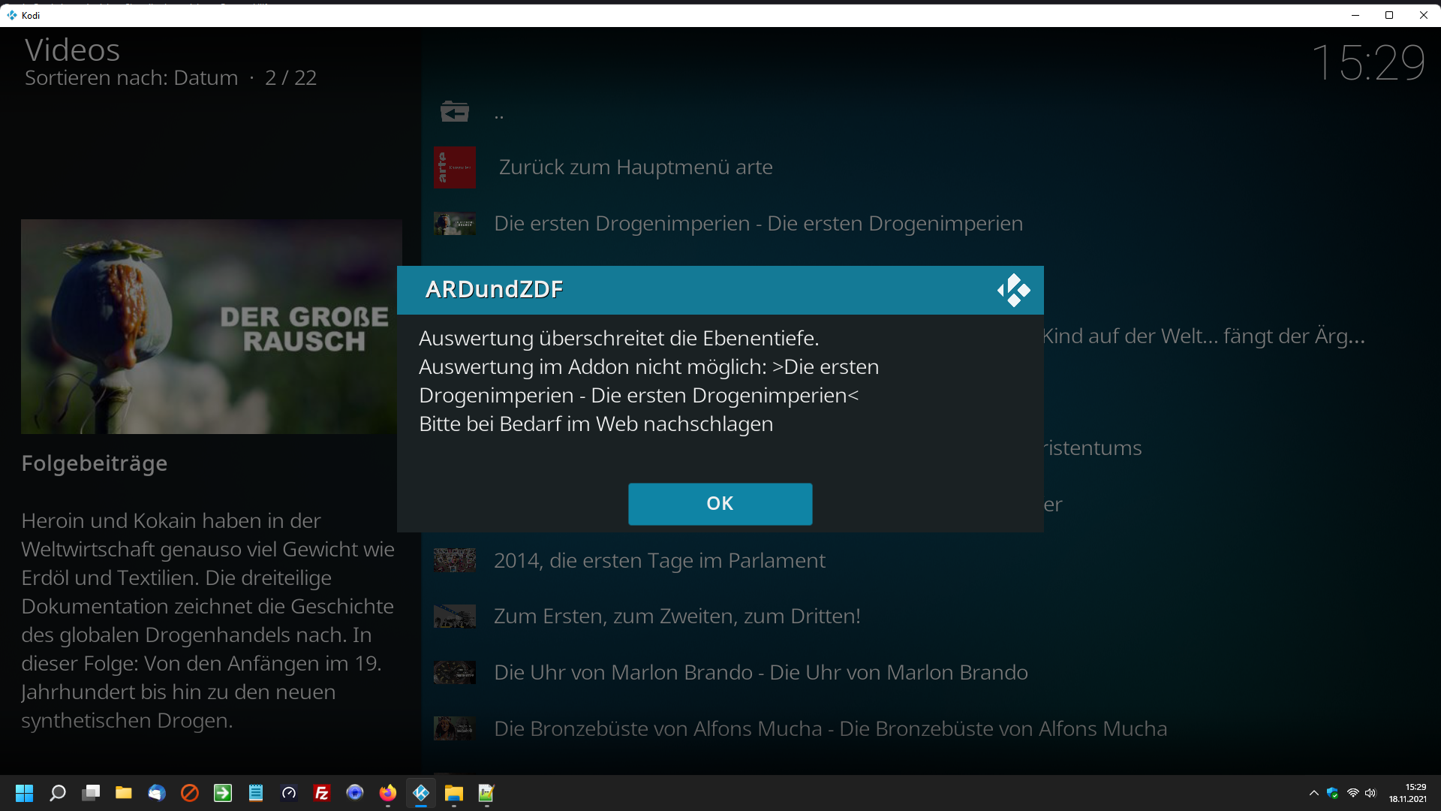Click thumbnail beside Zum Ersten entry
This screenshot has width=1441, height=811.
click(454, 617)
